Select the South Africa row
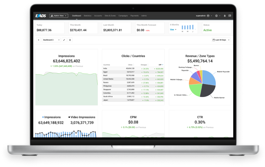 tap(133, 97)
